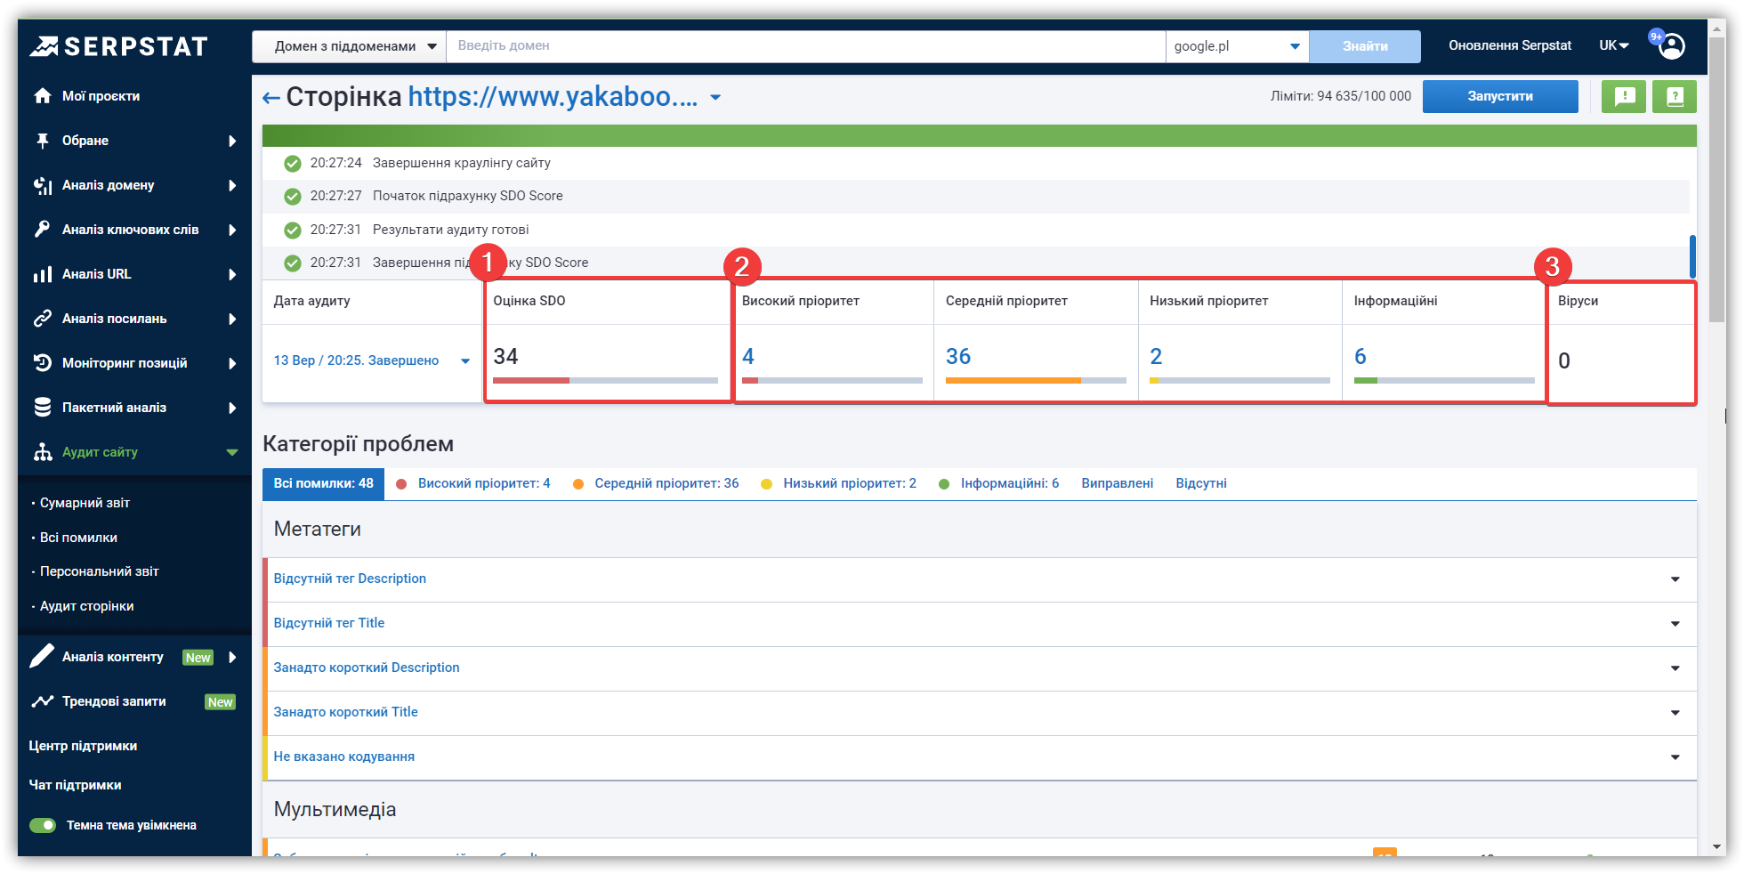Filter by Низький пріоритет: 2 tab

(x=839, y=483)
